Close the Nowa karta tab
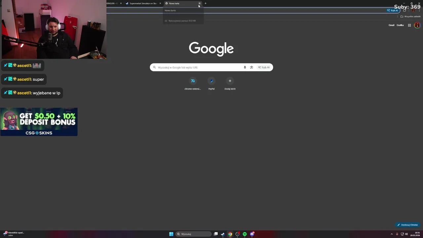Screen dimensions: 423x238 click(200, 3)
